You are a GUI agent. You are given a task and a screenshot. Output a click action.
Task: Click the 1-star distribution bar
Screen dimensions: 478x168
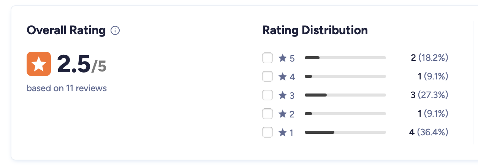point(345,132)
